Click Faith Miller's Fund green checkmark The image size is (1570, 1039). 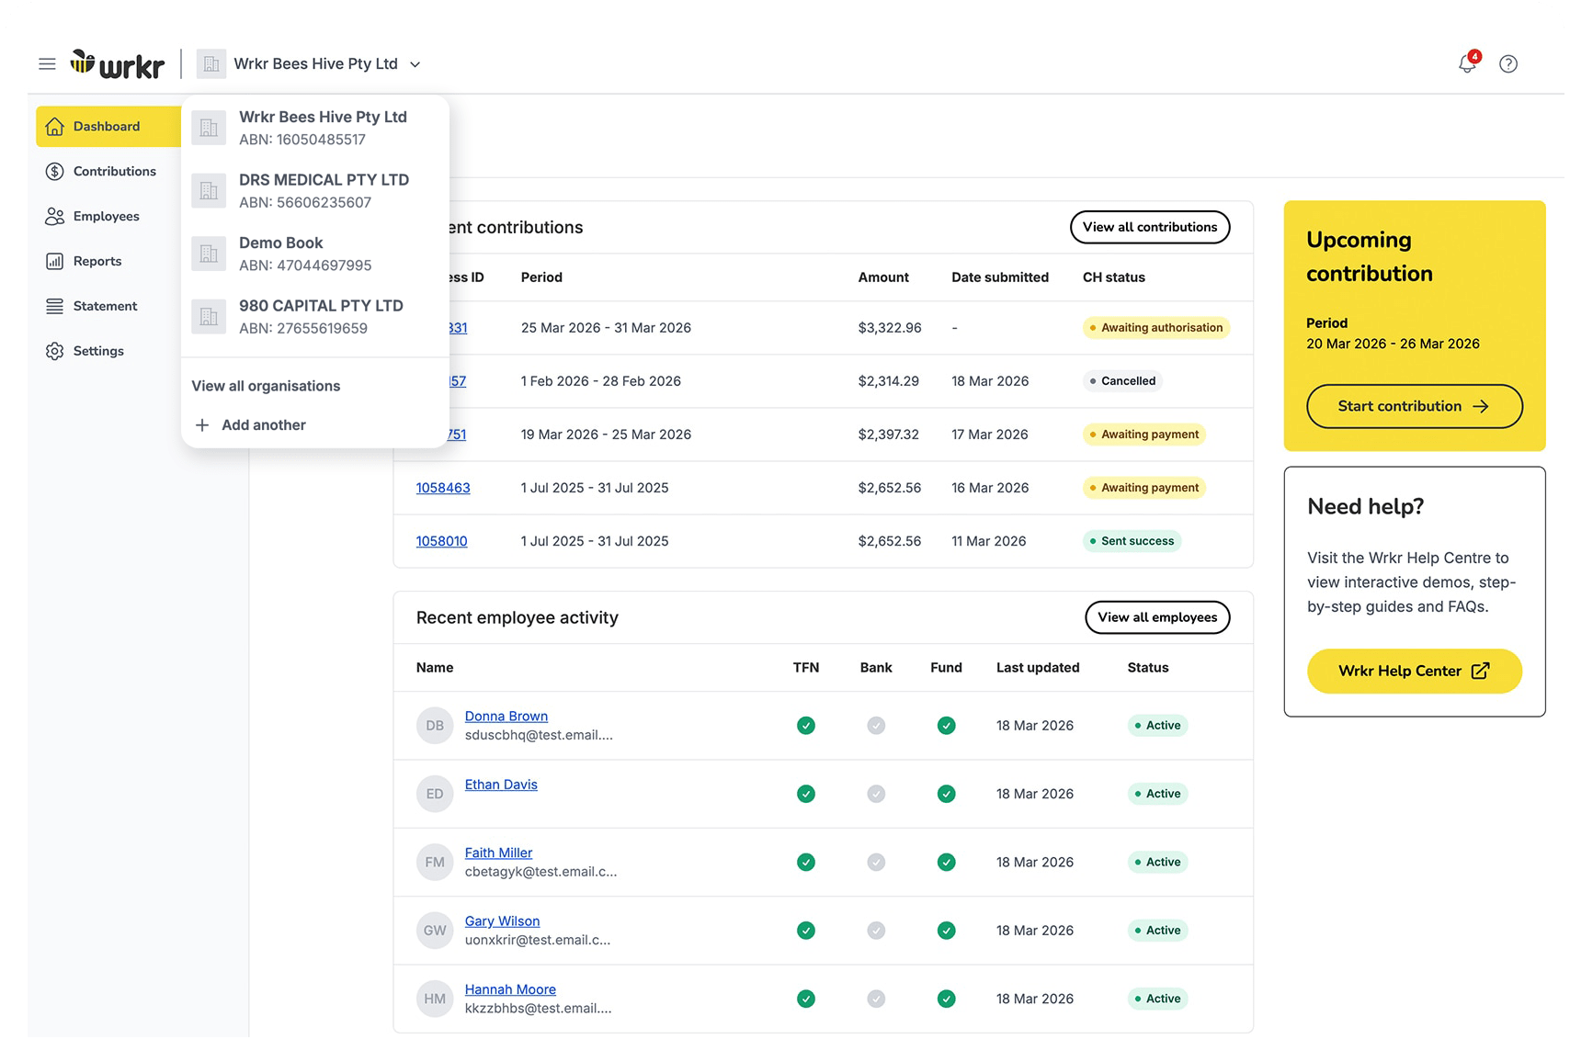tap(946, 862)
